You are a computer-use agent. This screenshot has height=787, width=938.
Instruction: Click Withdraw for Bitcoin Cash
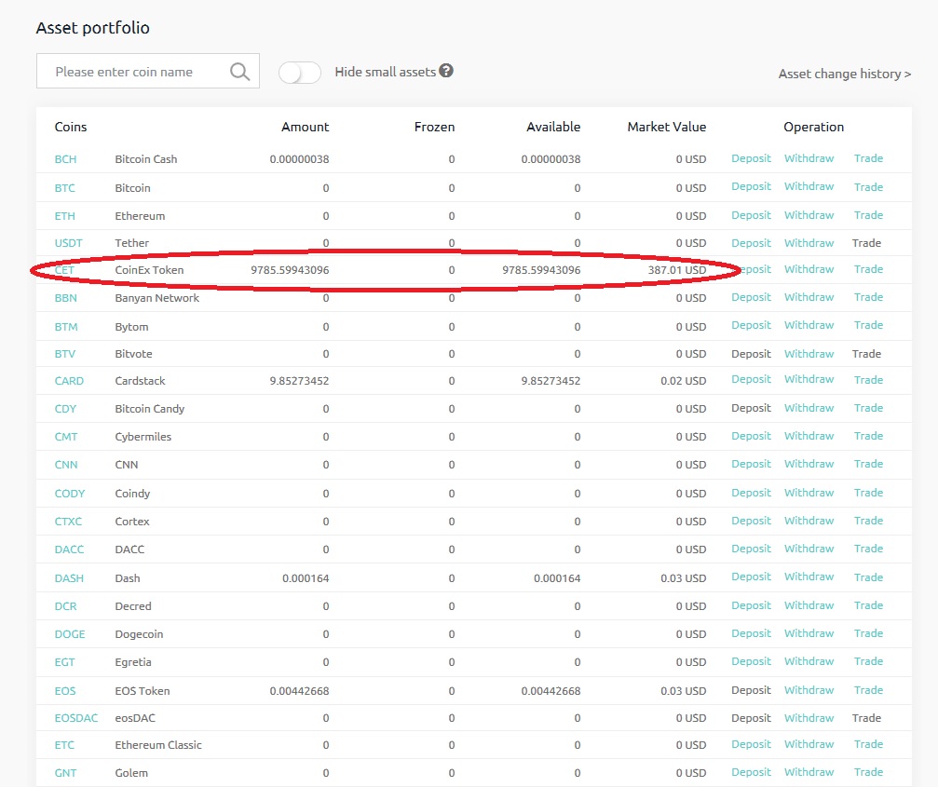(x=809, y=158)
